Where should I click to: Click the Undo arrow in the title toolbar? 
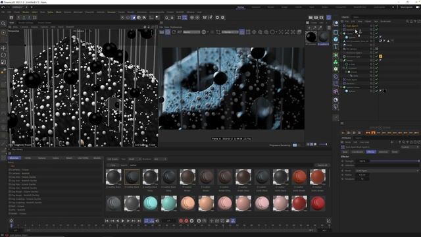[3, 7]
